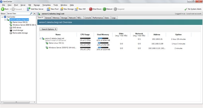Check the No System Alerts indicator
Image resolution: width=203 pixels, height=108 pixels.
193,9
